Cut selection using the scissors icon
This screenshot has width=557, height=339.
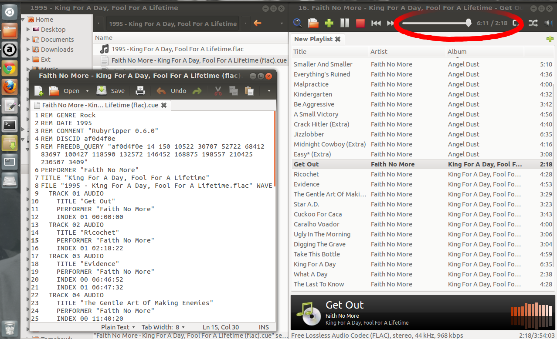tap(218, 90)
